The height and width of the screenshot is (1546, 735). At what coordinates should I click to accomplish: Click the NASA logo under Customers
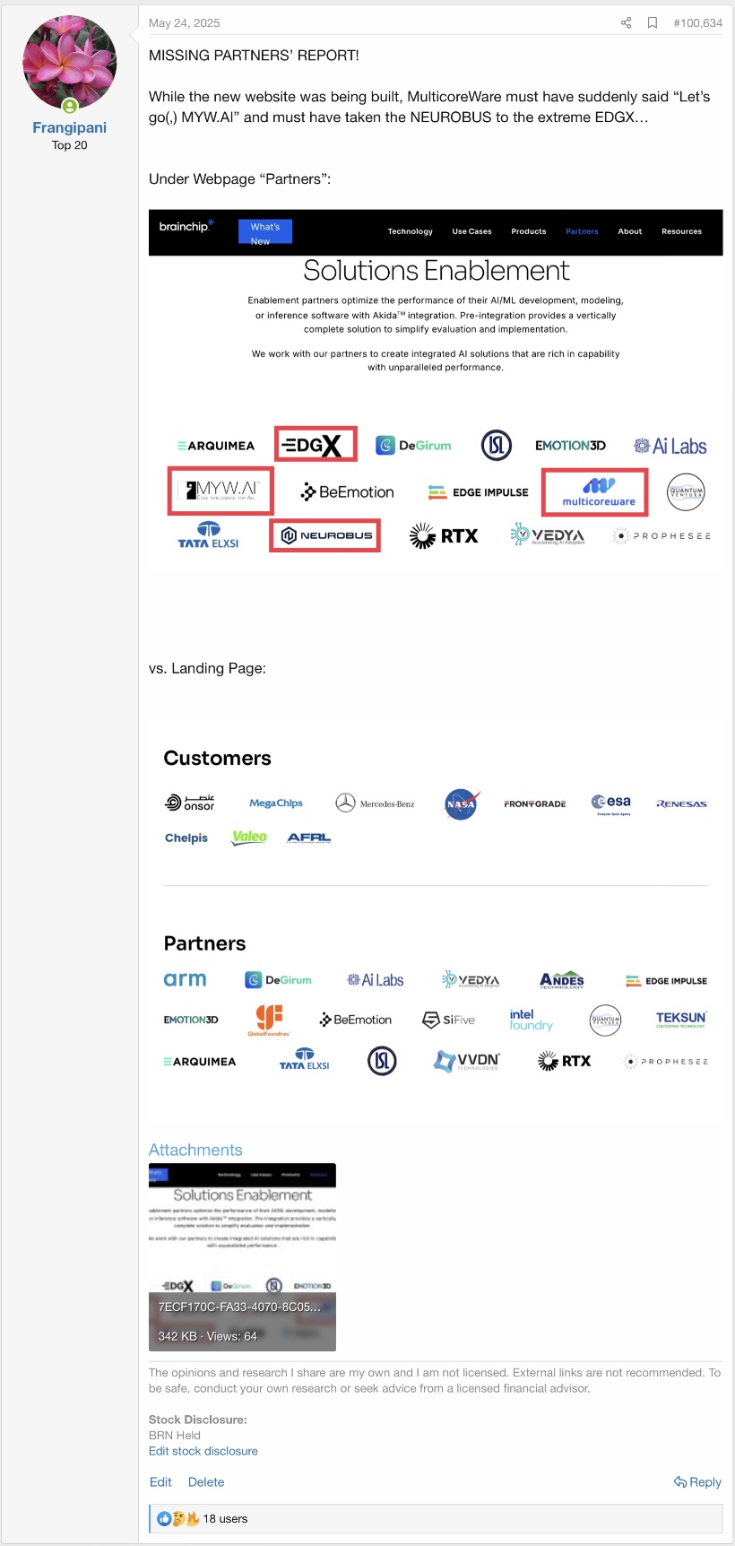462,803
